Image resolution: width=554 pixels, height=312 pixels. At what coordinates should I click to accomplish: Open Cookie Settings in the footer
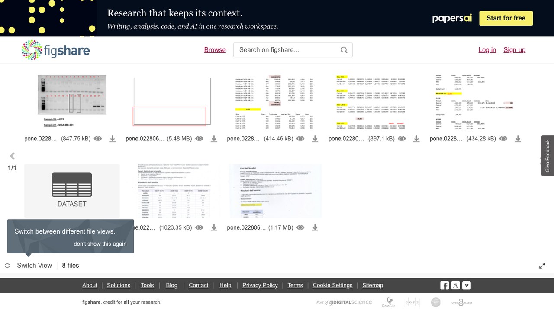tap(332, 285)
